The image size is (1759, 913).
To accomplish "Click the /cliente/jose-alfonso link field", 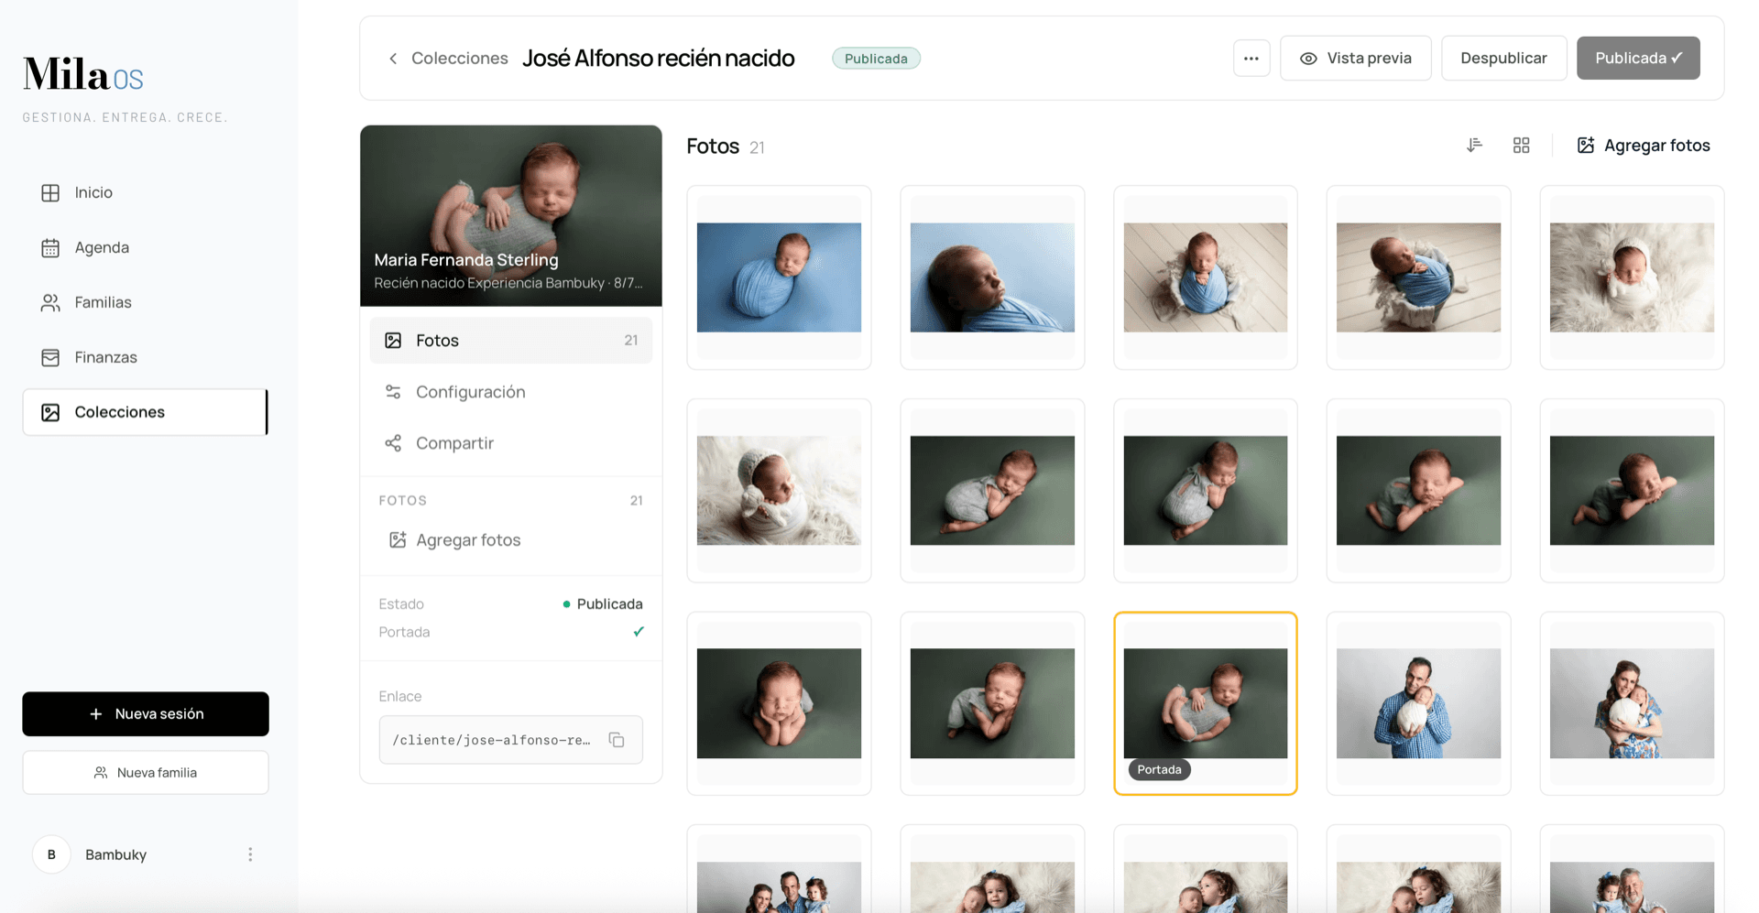I will pos(510,740).
